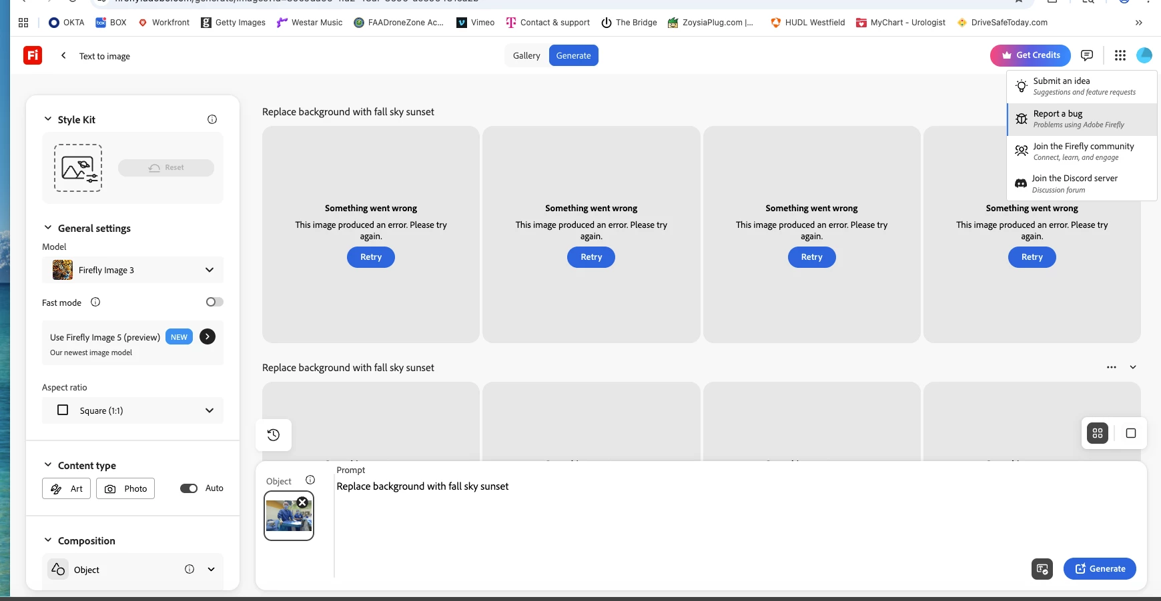This screenshot has width=1161, height=601.
Task: Click the prompt settings icon beside Generate
Action: pos(1042,569)
